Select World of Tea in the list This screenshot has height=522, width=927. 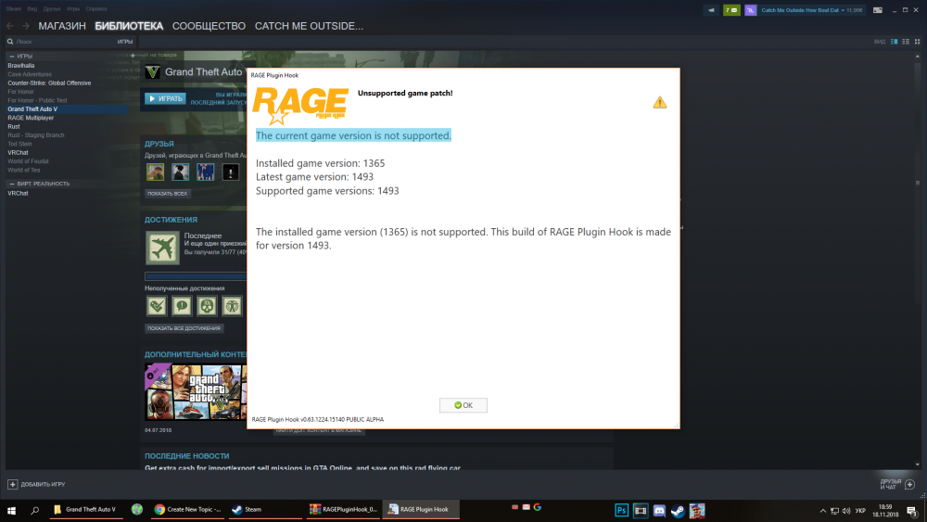(x=24, y=170)
